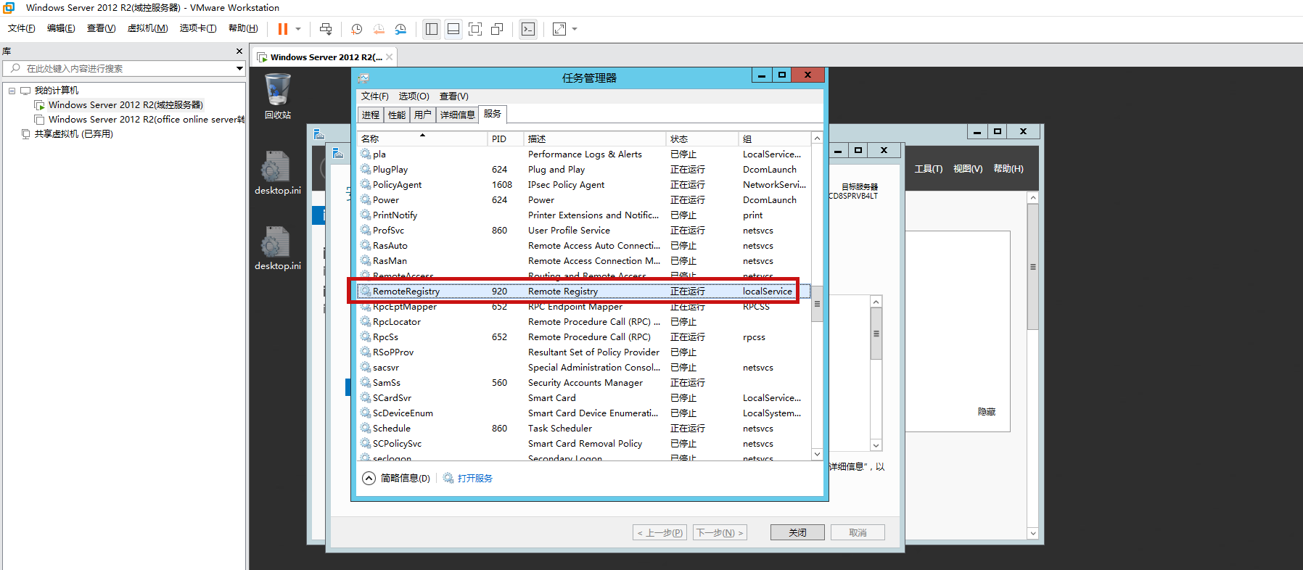Sort services by 描述 column header

[x=595, y=139]
